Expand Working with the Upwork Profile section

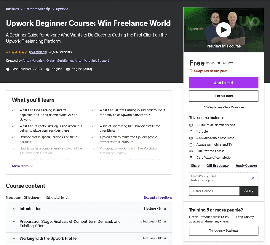(x=89, y=238)
